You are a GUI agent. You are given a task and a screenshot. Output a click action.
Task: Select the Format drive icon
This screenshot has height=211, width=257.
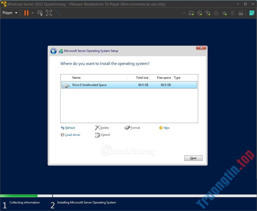132,128
